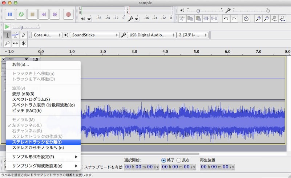Screen dimensions: 291x178
Task: Open output meter dropdown arrow
Action: tap(89, 19)
